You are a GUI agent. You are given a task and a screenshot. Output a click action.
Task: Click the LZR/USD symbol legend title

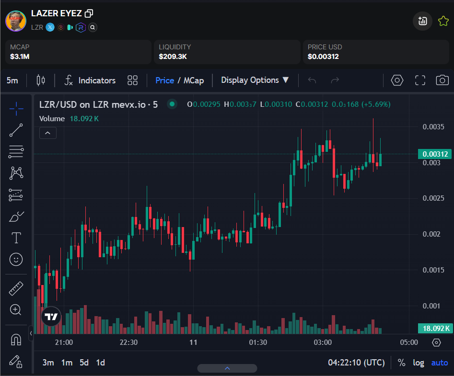[x=98, y=104]
